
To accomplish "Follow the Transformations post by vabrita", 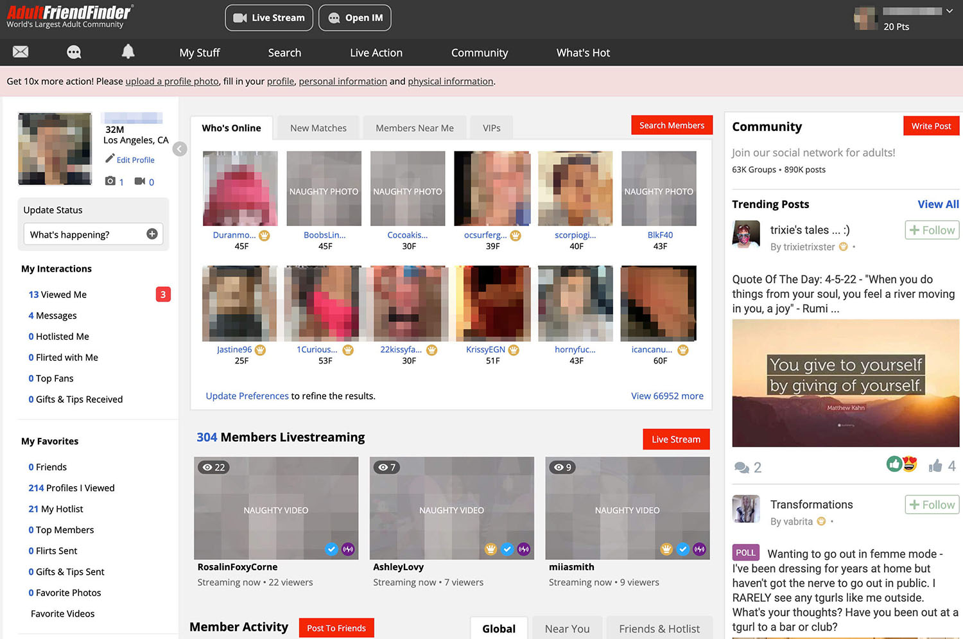I will 932,505.
